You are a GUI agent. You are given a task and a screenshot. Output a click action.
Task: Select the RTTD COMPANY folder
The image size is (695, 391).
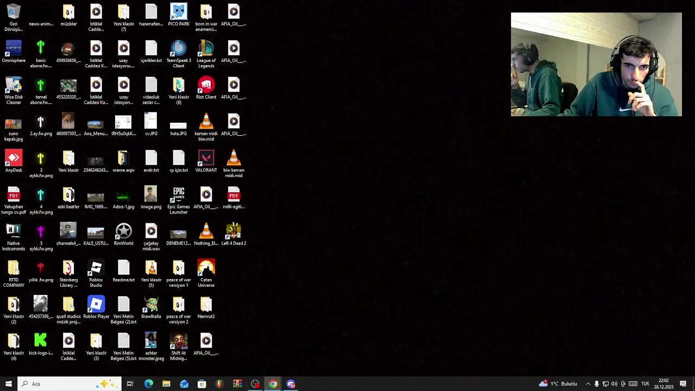14,274
